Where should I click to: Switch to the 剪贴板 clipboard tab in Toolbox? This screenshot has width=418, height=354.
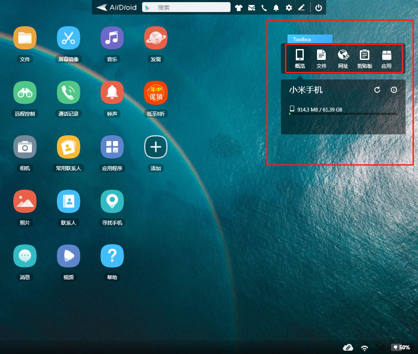click(364, 59)
